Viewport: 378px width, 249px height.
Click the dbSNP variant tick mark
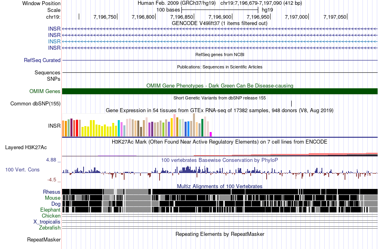tap(291, 104)
